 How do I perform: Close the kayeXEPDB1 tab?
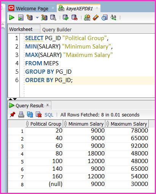pyautogui.click(x=97, y=8)
